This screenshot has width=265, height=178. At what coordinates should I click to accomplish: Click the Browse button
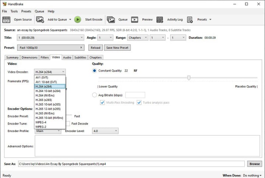pyautogui.click(x=255, y=164)
